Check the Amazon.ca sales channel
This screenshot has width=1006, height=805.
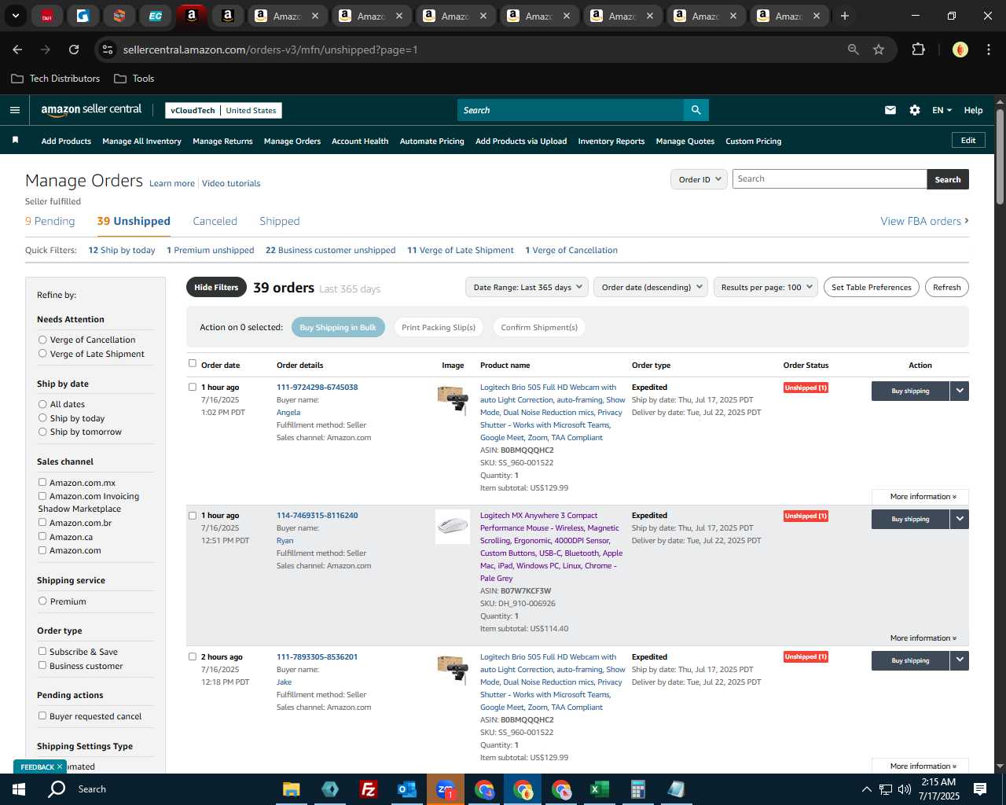coord(42,537)
